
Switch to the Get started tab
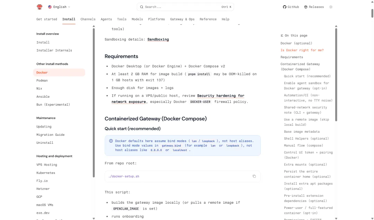point(47,19)
